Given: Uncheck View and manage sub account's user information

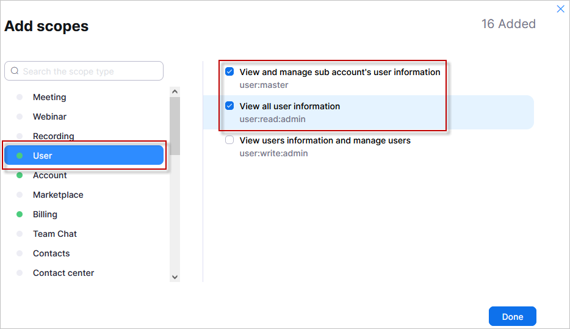Looking at the screenshot, I should pyautogui.click(x=229, y=71).
